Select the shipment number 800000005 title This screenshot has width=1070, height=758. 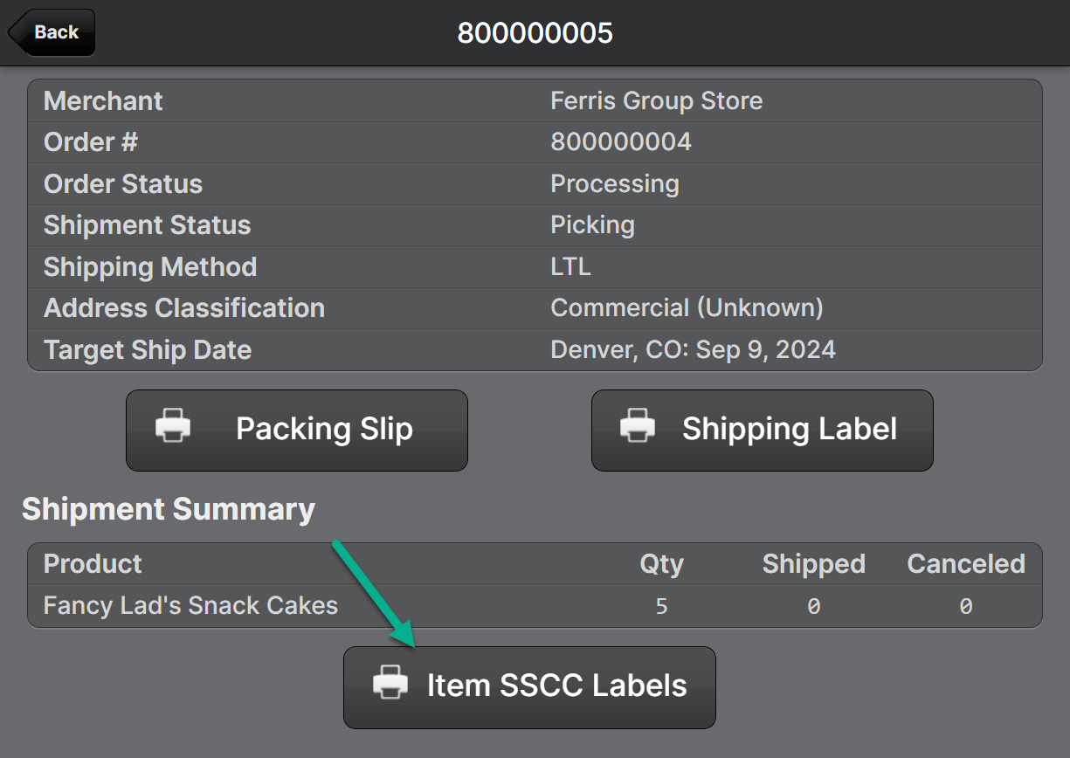click(535, 33)
